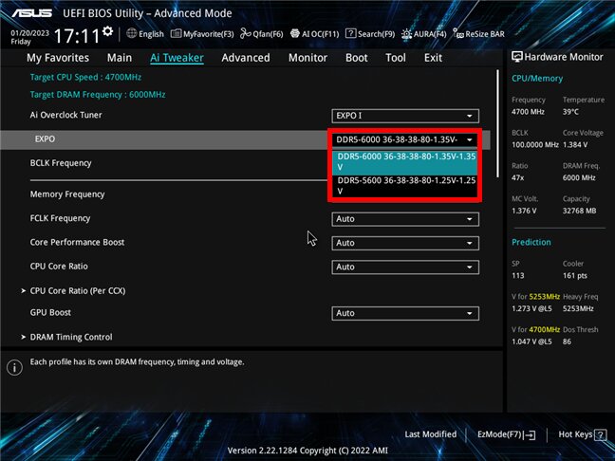
Task: Click the Target CPU Speed : 4700MHz text
Action: [85, 77]
